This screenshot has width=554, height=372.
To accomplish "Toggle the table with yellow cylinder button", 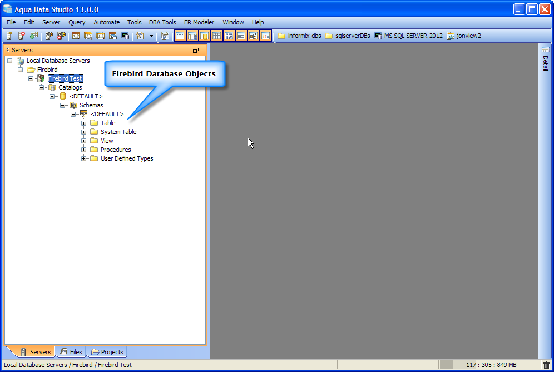I will [205, 36].
